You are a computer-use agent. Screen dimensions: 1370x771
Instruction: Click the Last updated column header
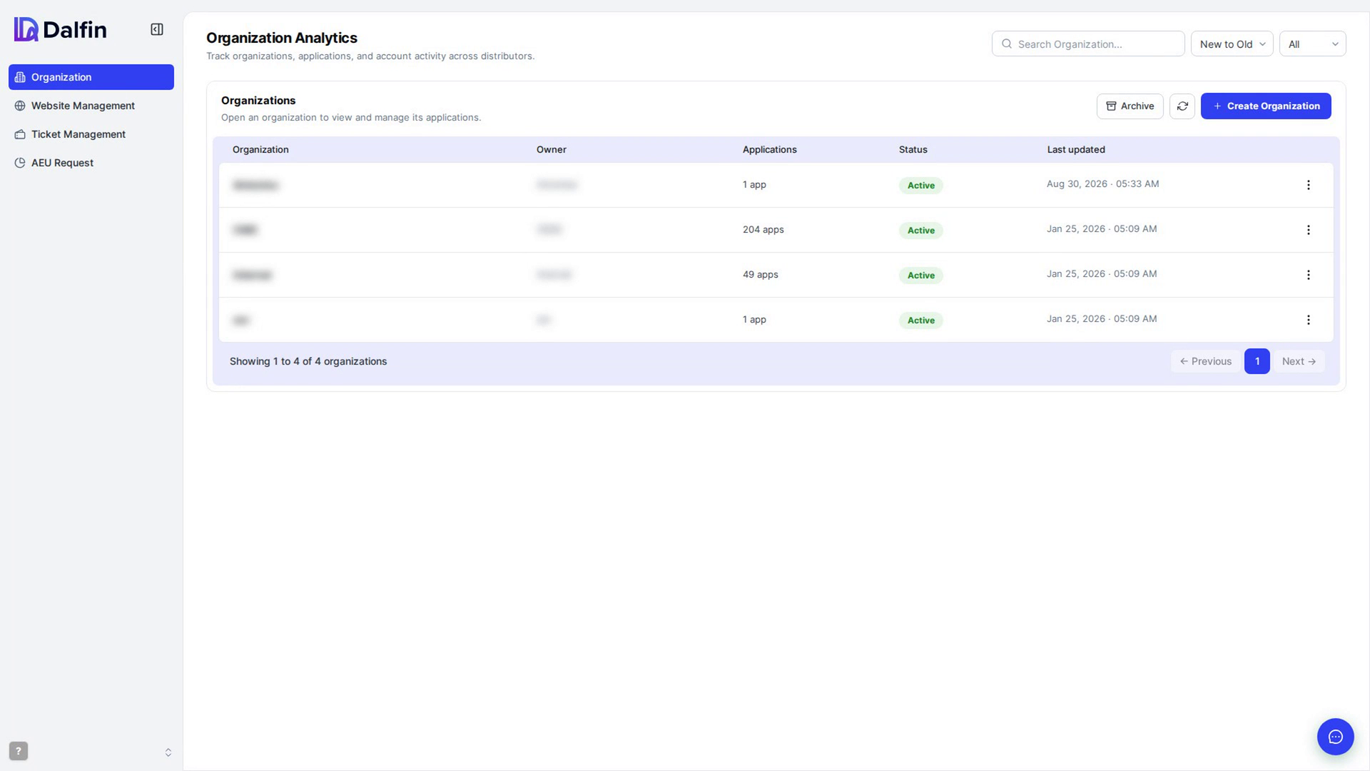coord(1076,149)
